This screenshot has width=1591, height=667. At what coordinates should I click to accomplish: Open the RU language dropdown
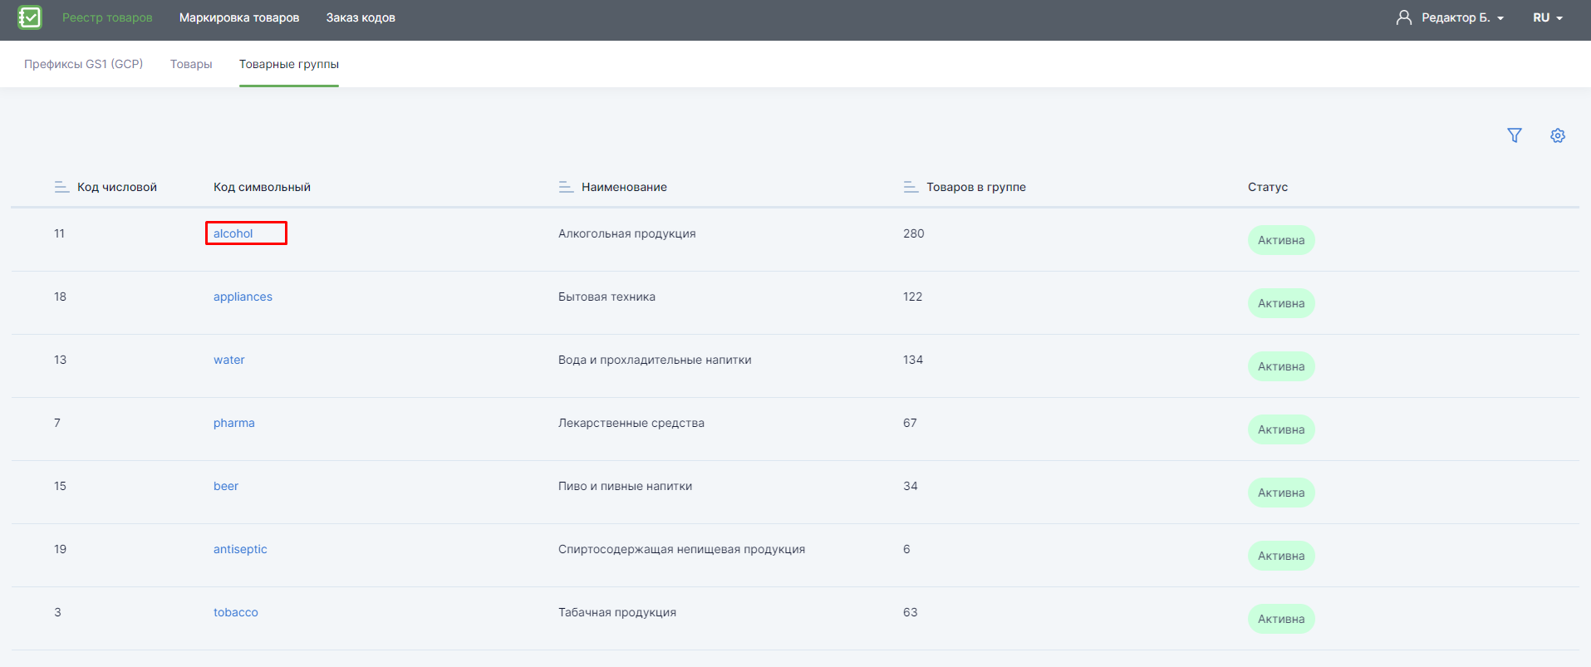(1548, 17)
